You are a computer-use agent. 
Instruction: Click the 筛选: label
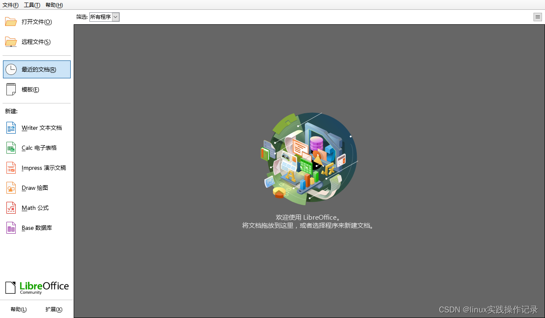coord(82,17)
